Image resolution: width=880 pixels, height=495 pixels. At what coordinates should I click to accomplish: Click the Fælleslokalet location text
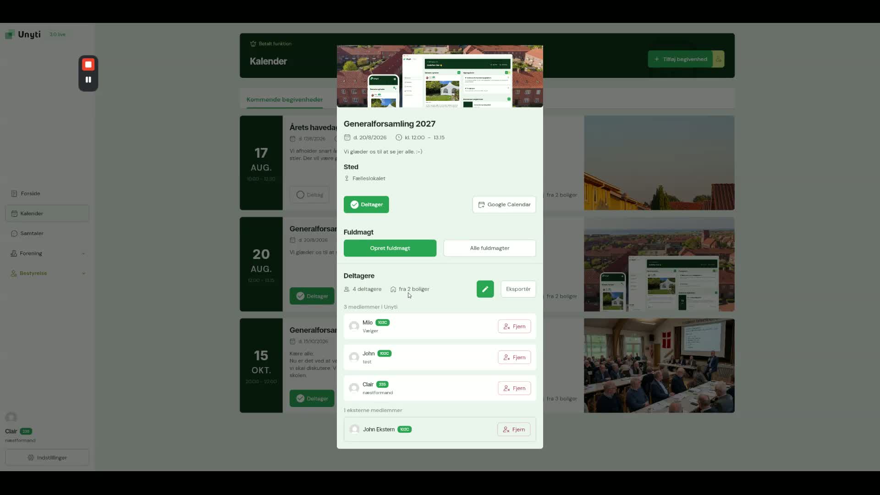[x=369, y=178]
